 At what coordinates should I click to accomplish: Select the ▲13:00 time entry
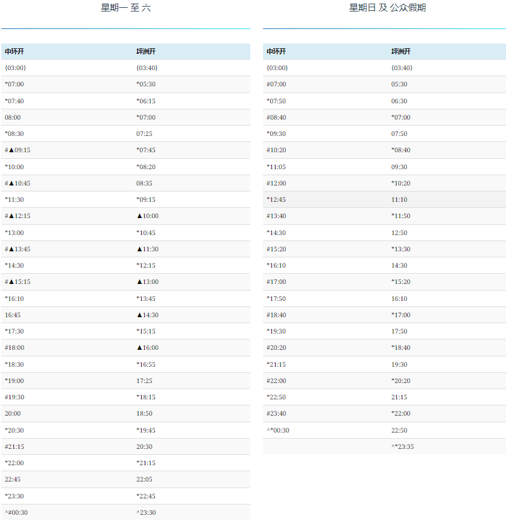pos(148,282)
